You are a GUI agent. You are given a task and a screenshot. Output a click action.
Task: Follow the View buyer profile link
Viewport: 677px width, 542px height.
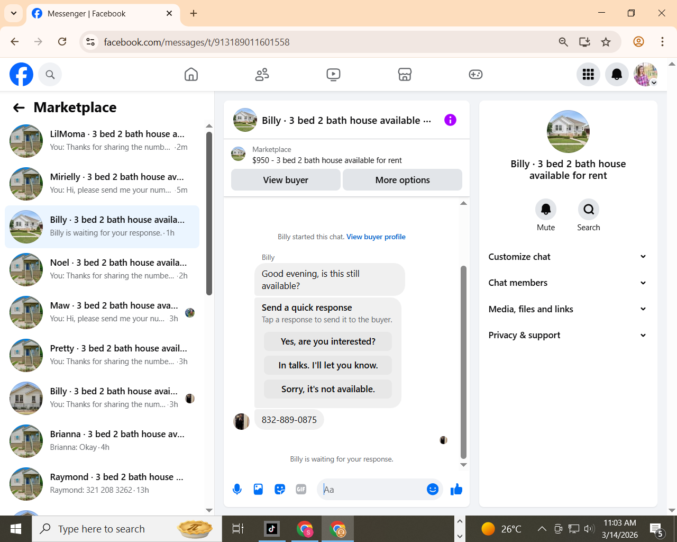376,237
